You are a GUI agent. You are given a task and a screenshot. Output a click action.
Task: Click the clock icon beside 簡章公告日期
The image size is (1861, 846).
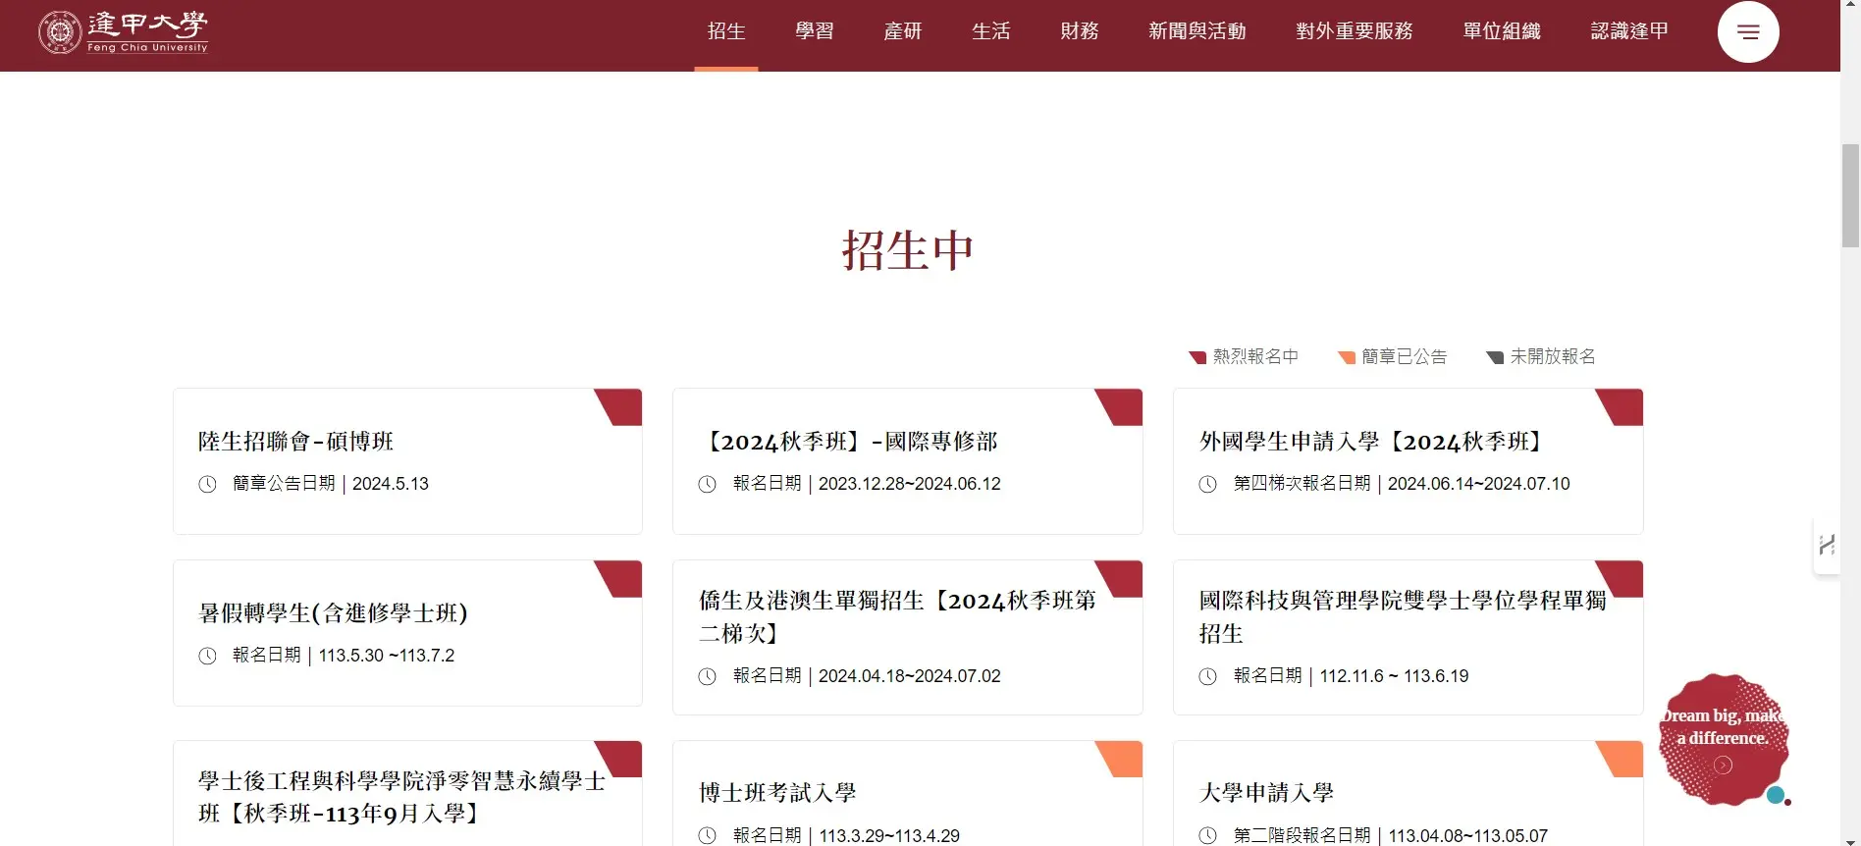pyautogui.click(x=207, y=484)
